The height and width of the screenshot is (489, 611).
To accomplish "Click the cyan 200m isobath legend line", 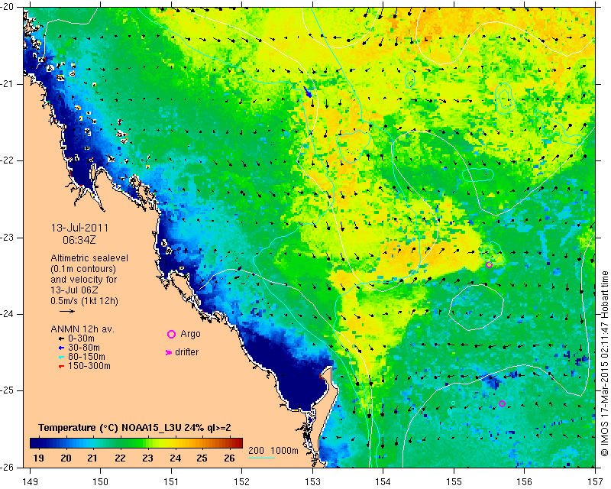I will click(x=262, y=458).
